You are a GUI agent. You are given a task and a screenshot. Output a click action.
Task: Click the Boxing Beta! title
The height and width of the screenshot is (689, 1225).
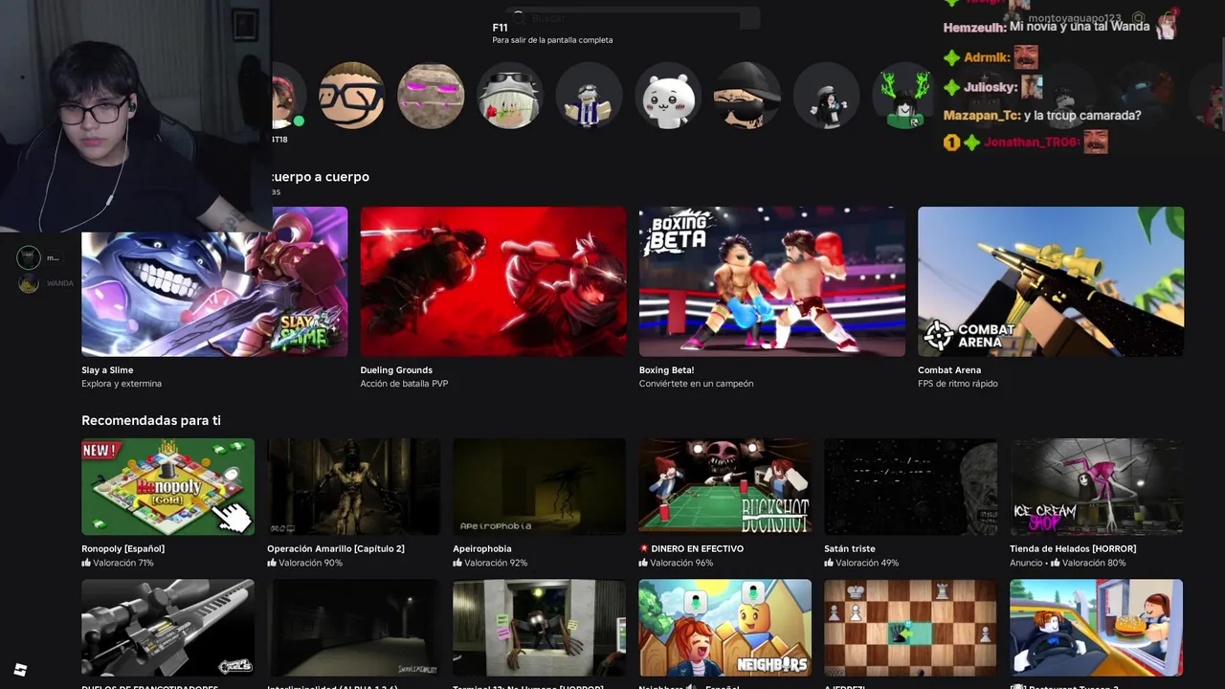(x=666, y=369)
